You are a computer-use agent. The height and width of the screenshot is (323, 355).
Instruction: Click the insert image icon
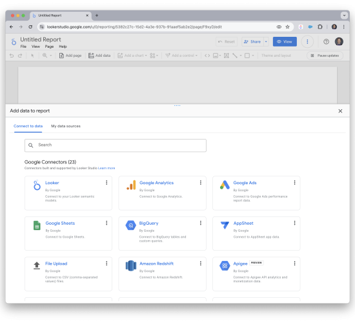pyautogui.click(x=216, y=56)
